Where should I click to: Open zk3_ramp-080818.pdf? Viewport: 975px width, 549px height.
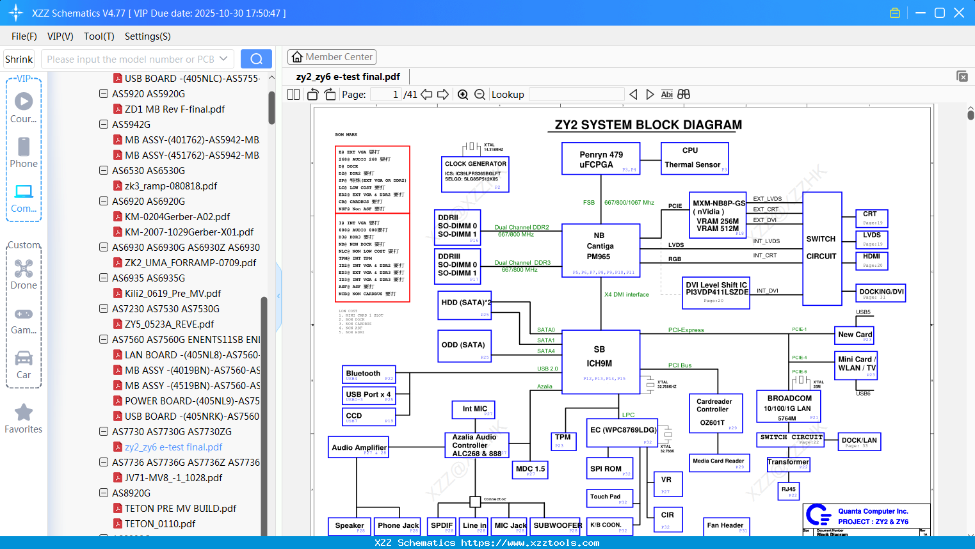point(171,186)
